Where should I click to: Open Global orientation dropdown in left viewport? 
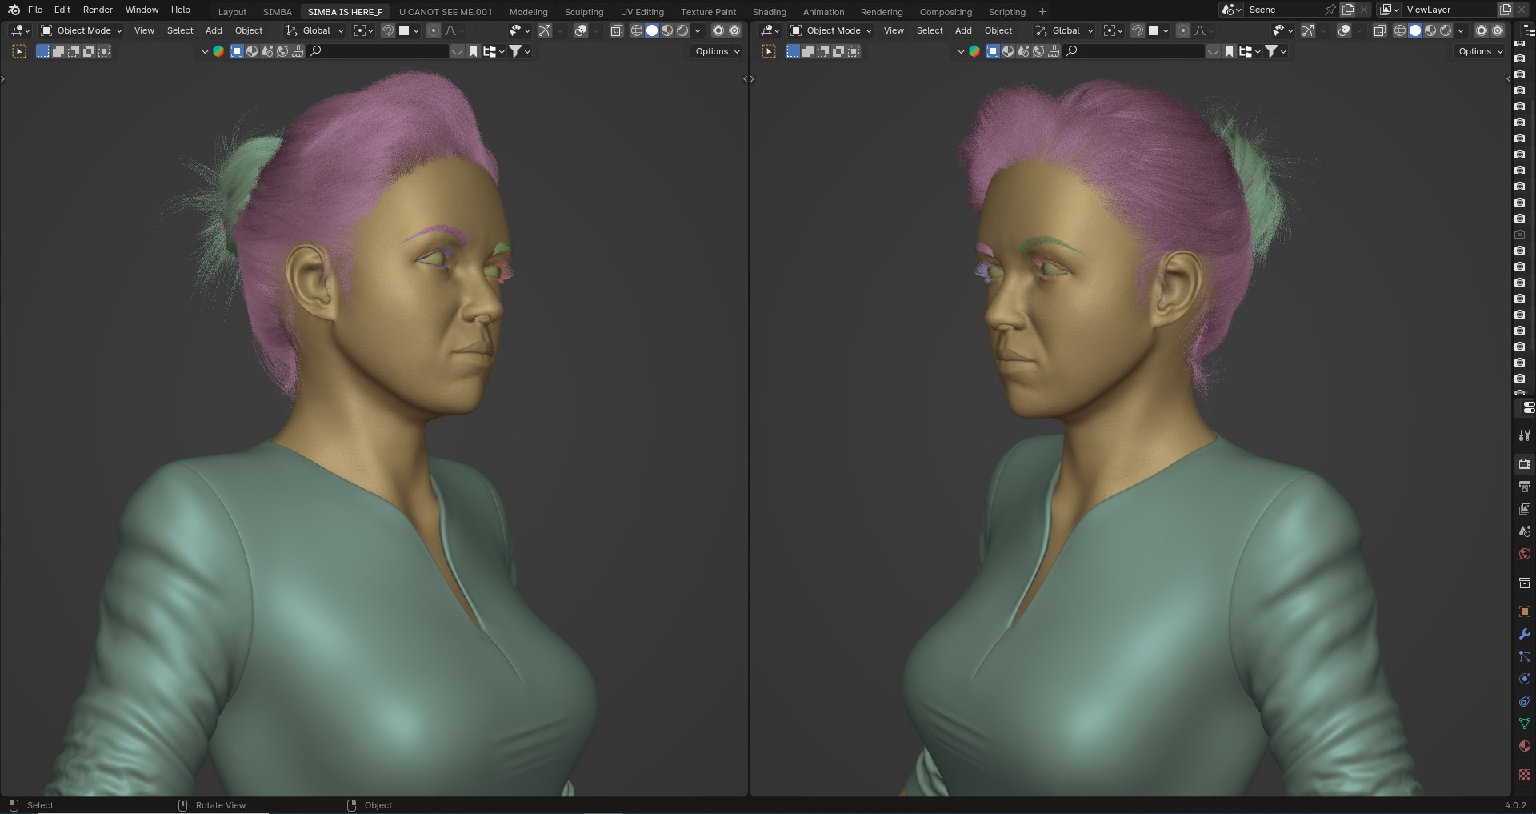[314, 30]
